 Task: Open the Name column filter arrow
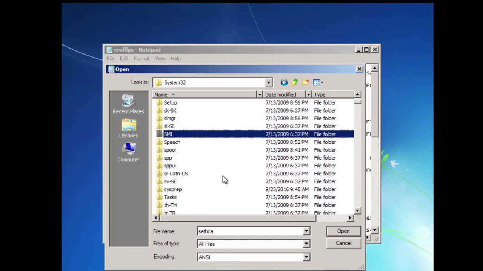tap(260, 94)
